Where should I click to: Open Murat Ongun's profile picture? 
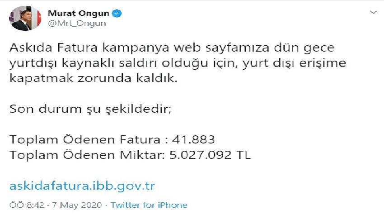pyautogui.click(x=25, y=18)
